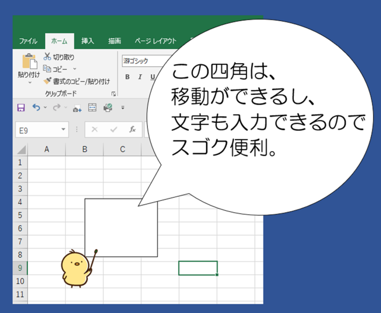Click the Insert Function fx button
381x313 pixels.
click(x=132, y=129)
